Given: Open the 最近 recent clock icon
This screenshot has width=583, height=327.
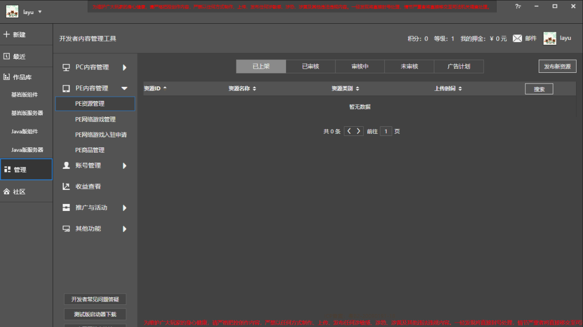Looking at the screenshot, I should tap(6, 56).
